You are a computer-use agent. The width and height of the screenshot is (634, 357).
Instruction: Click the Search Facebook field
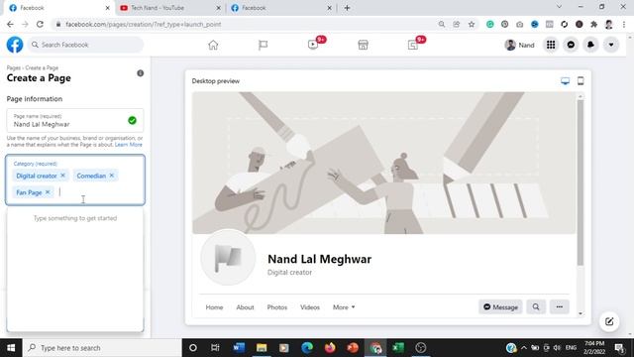pos(85,45)
